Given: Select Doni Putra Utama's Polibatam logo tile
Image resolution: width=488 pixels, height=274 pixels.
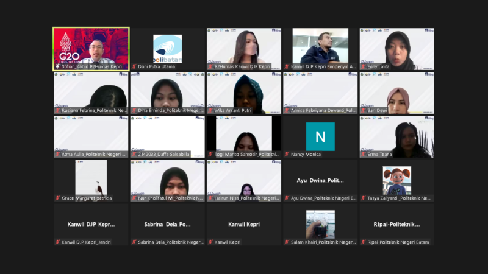Looking at the screenshot, I should pyautogui.click(x=167, y=47).
